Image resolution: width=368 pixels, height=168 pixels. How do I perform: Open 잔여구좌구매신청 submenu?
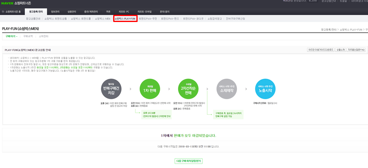coord(235,18)
